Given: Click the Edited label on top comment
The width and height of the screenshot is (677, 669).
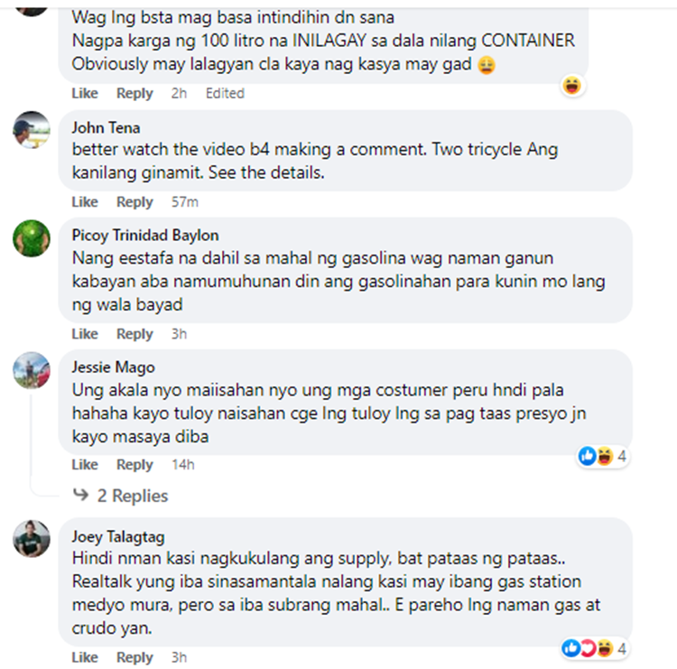Looking at the screenshot, I should pos(225,93).
